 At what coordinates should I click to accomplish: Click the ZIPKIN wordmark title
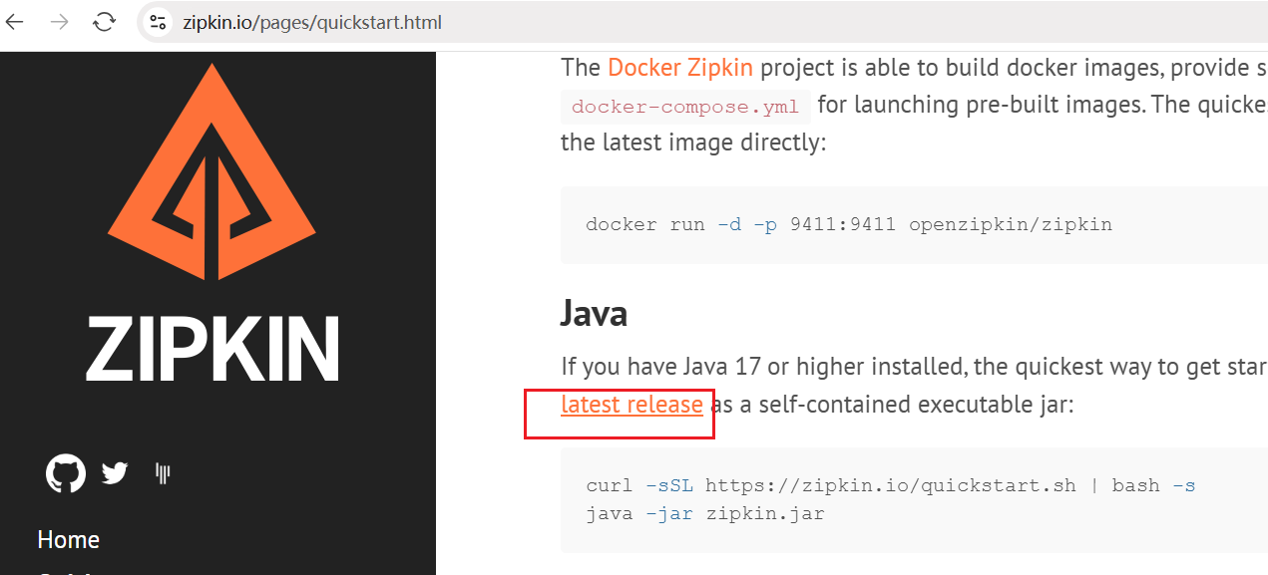[212, 350]
